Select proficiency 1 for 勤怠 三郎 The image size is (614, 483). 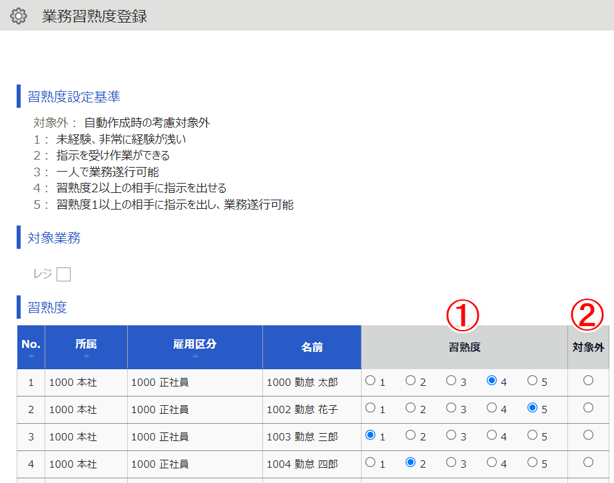coord(370,435)
